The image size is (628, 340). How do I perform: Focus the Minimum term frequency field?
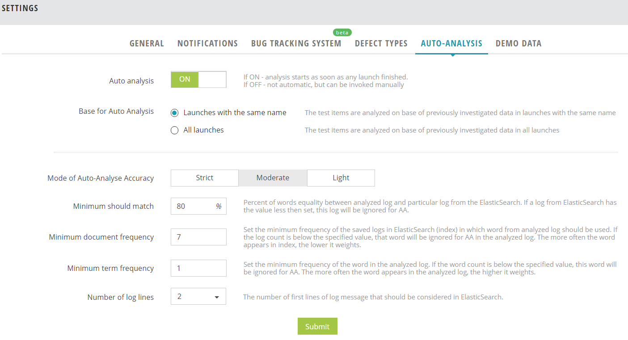[x=198, y=268]
